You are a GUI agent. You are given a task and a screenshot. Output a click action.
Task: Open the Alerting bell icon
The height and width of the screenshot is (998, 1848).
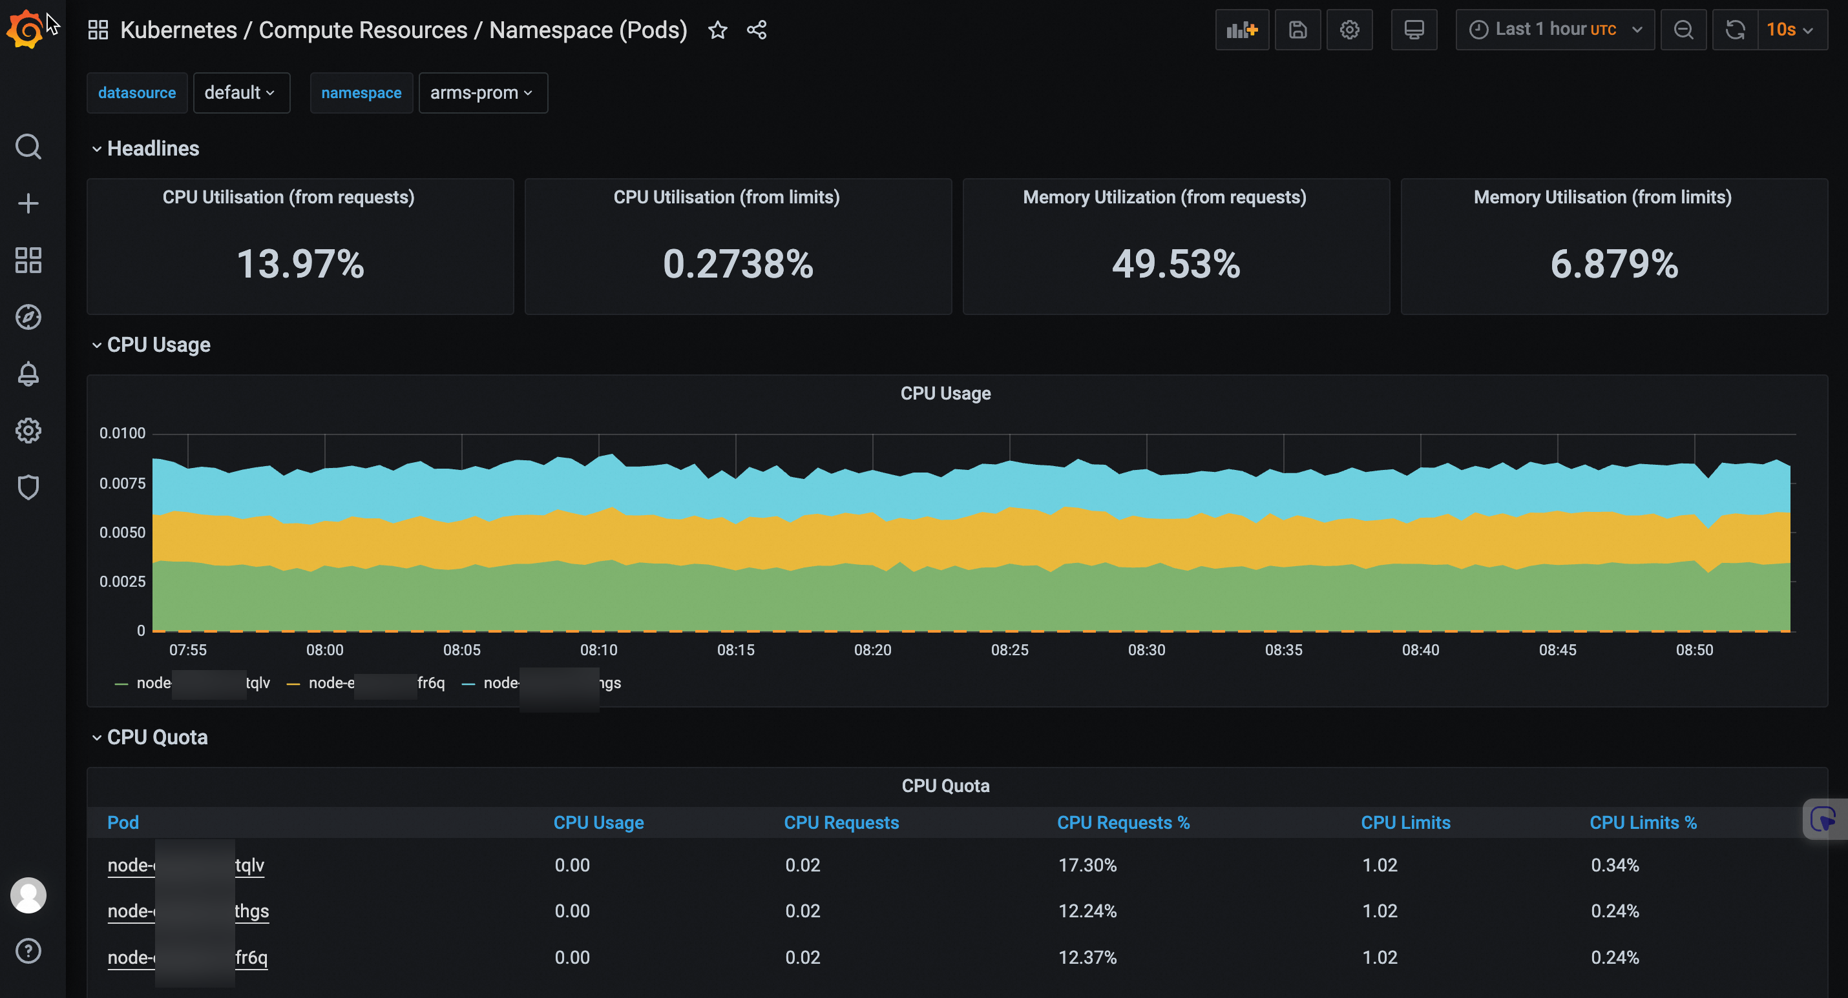click(28, 374)
